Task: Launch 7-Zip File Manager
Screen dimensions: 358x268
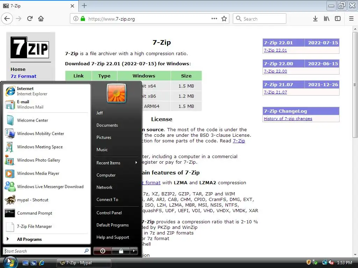Action: [47, 226]
